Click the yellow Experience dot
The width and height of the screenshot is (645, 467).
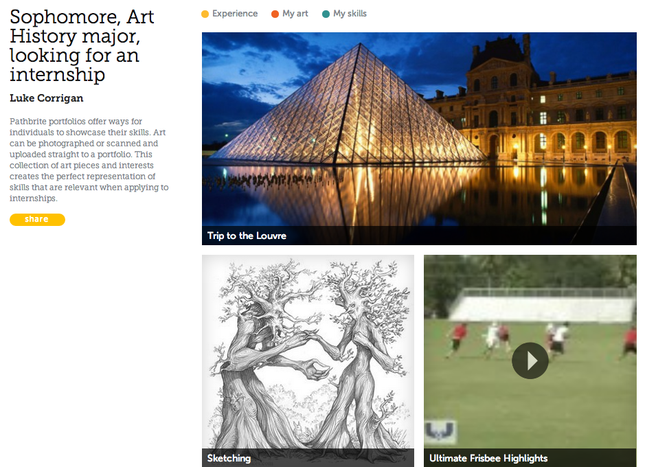point(205,14)
